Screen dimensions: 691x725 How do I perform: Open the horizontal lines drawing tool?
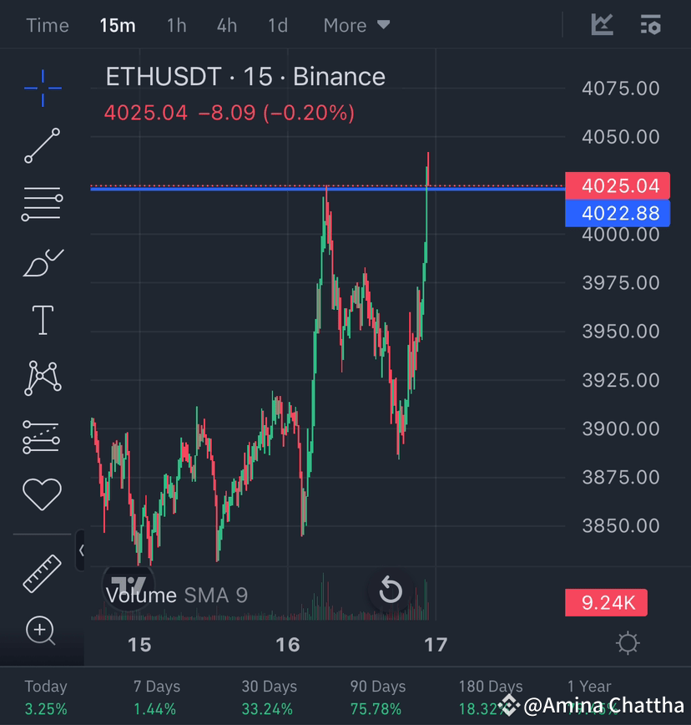click(42, 203)
